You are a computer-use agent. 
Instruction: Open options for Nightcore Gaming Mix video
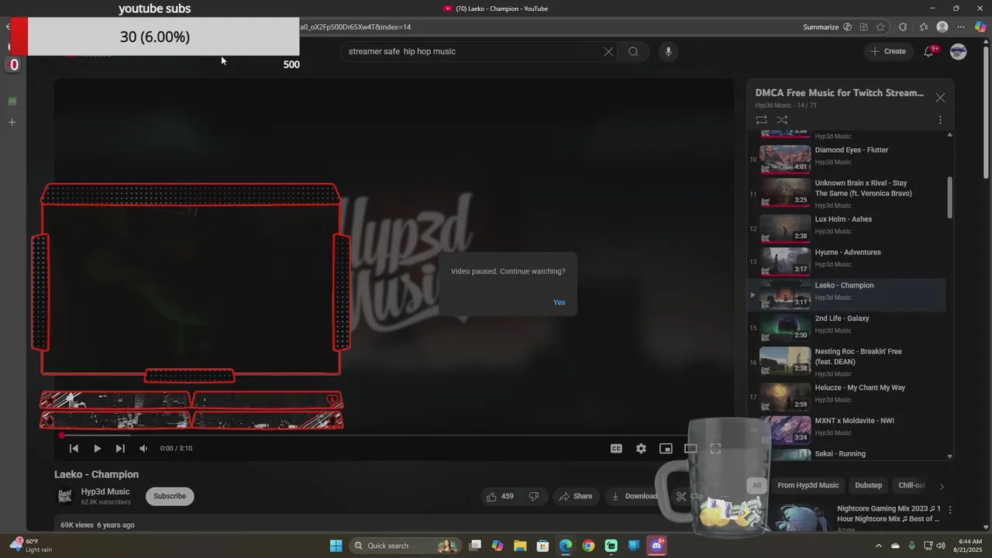(x=950, y=510)
